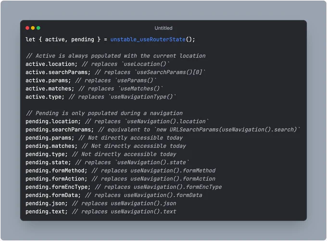
Task: Click the `useLocation()` comment text
Action: 147,64
